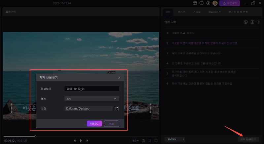Click the subtitle text box in video preview
The width and height of the screenshot is (264, 144).
point(81,108)
